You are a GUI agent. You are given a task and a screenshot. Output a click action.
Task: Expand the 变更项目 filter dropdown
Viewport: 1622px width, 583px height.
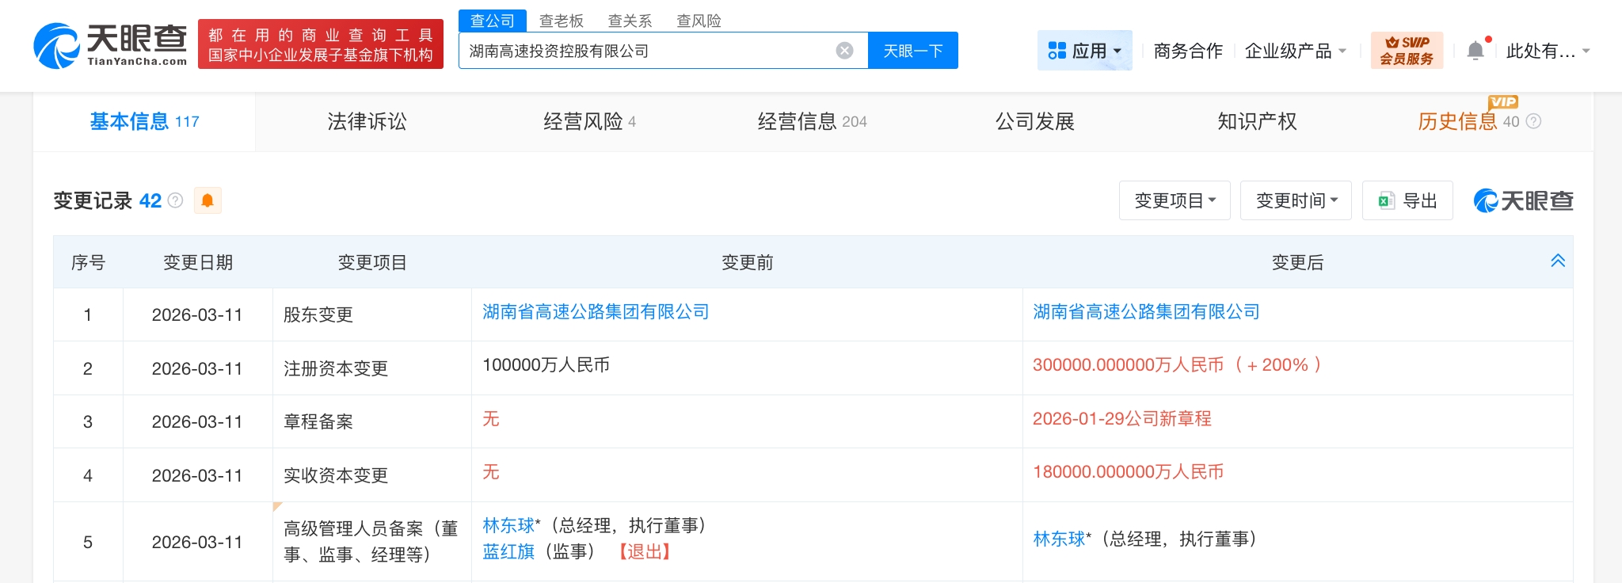1174,201
